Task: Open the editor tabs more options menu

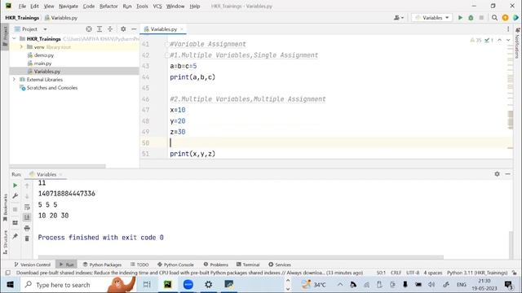Action: (508, 29)
